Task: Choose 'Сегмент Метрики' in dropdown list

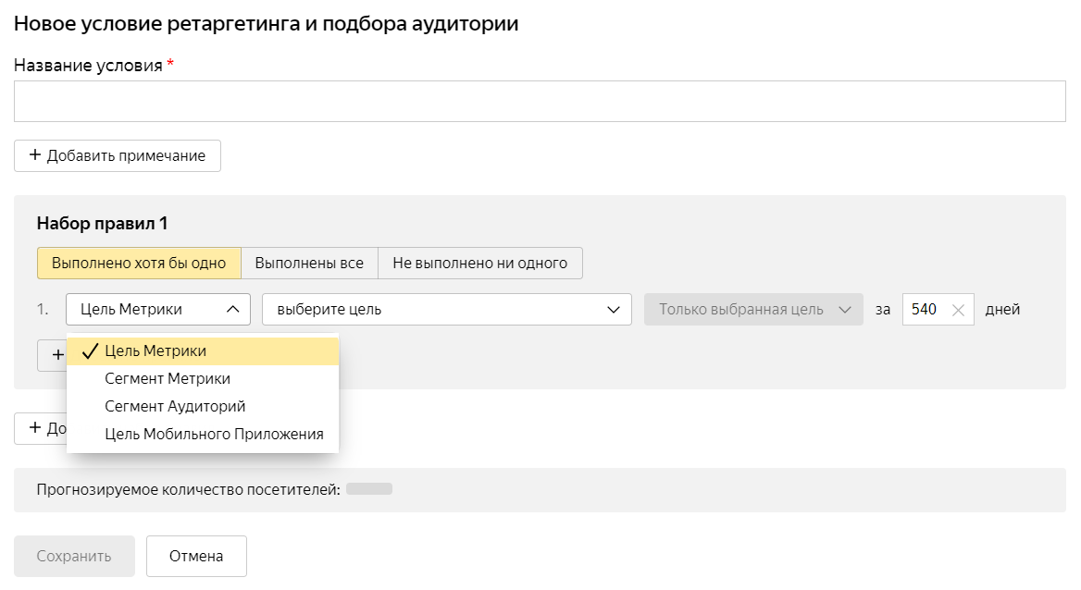Action: click(203, 378)
